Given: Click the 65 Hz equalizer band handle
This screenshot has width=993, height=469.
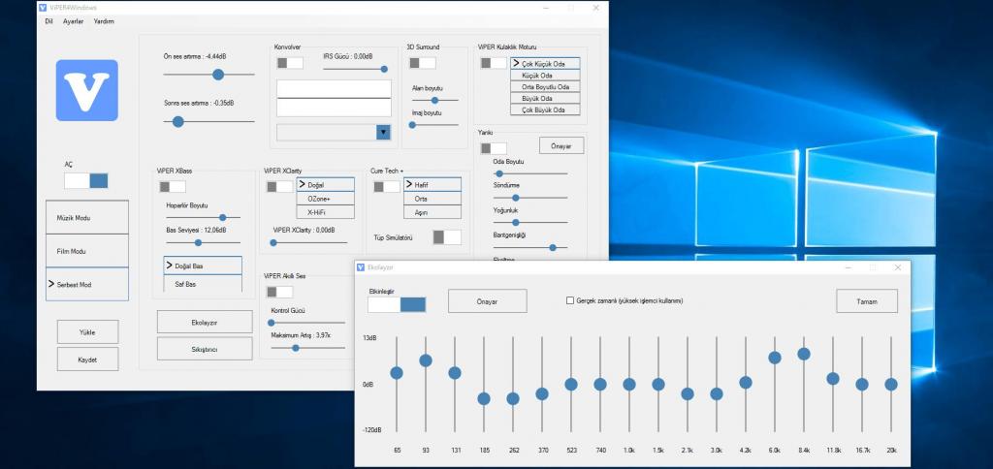Looking at the screenshot, I should click(x=397, y=373).
